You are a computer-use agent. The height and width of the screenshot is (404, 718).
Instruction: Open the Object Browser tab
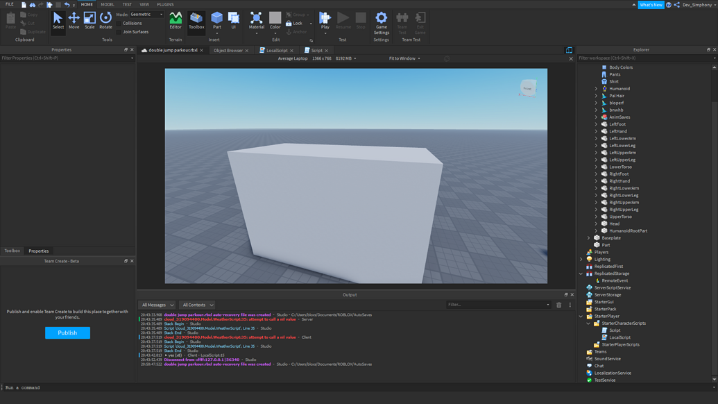pos(228,51)
